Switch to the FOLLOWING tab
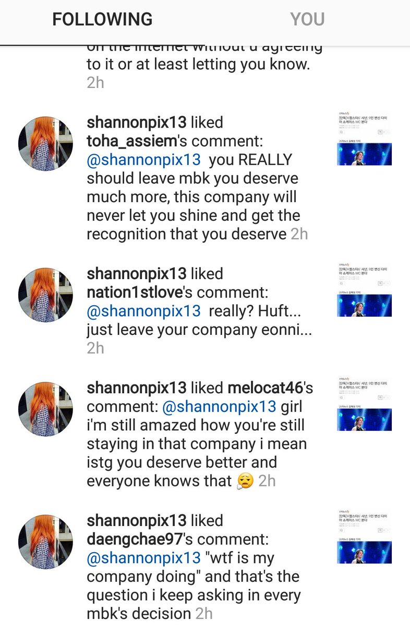 [102, 19]
